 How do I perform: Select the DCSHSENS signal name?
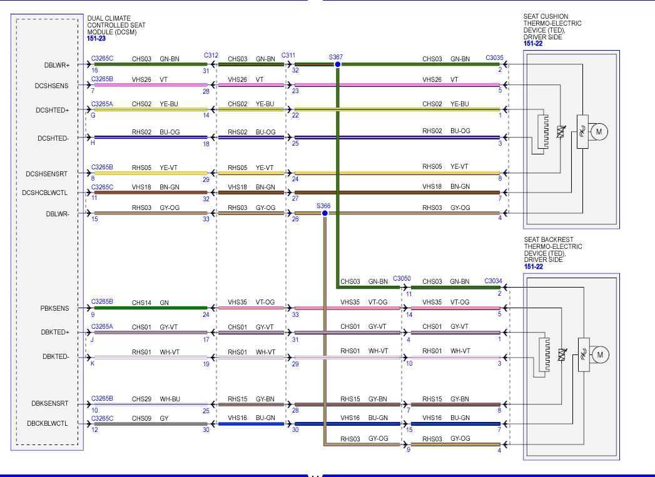tap(51, 86)
